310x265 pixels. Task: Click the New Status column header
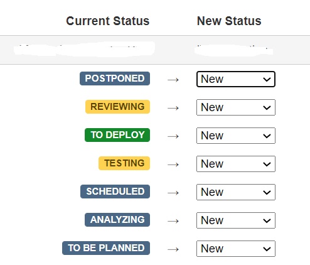tap(229, 21)
